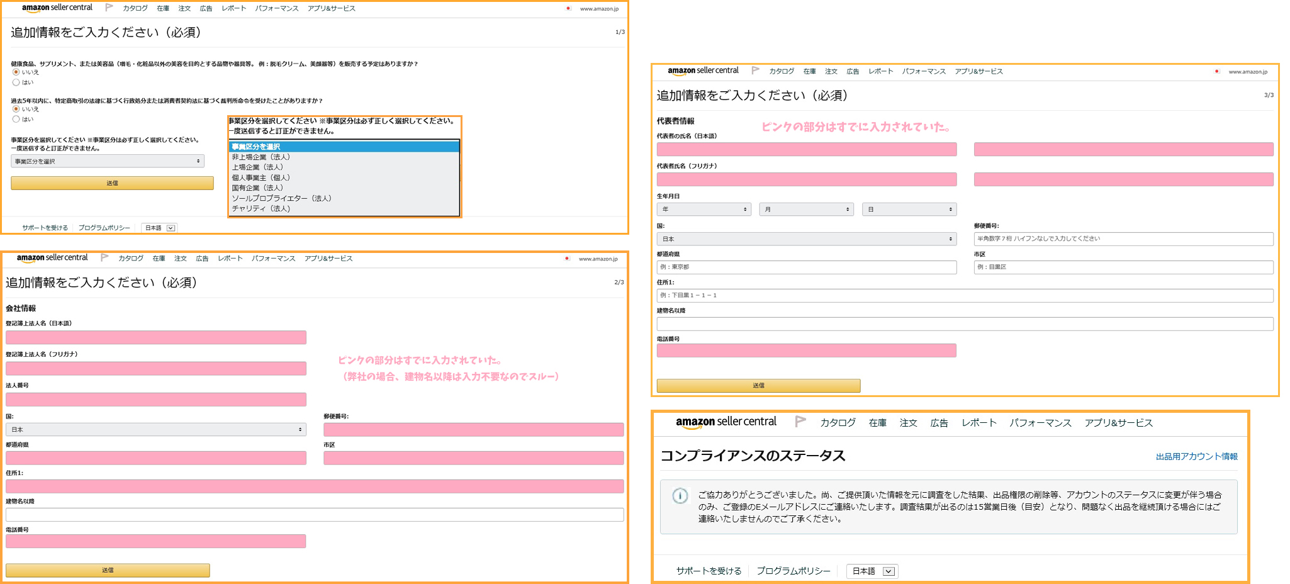Click サポートを受ける on the compliance page footer
Viewport: 1290px width, 584px height.
coord(709,571)
